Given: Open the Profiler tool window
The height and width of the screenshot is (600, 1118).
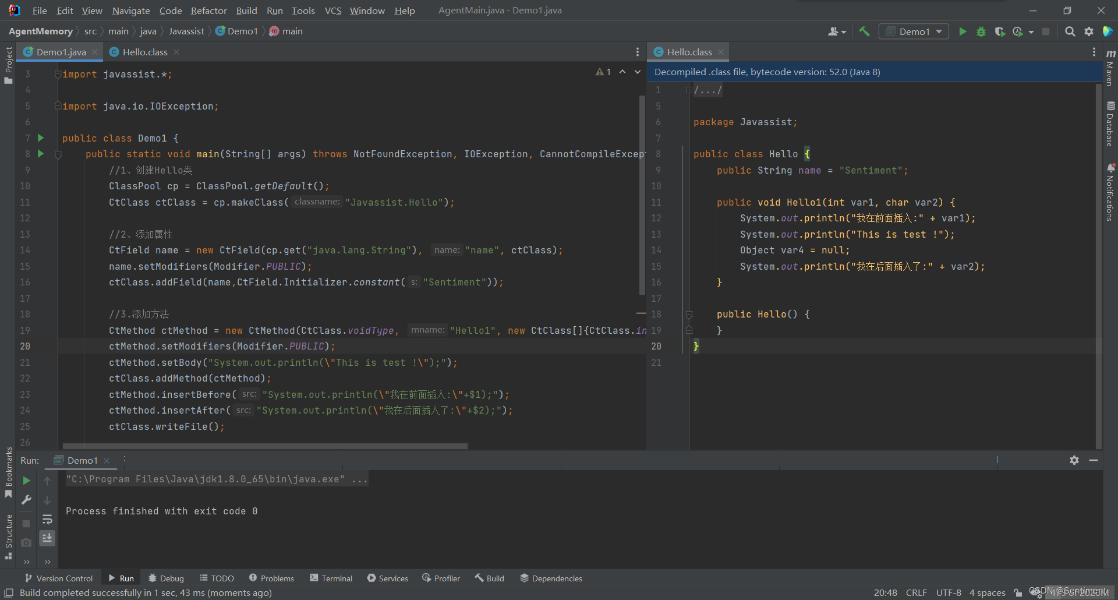Looking at the screenshot, I should [x=441, y=578].
